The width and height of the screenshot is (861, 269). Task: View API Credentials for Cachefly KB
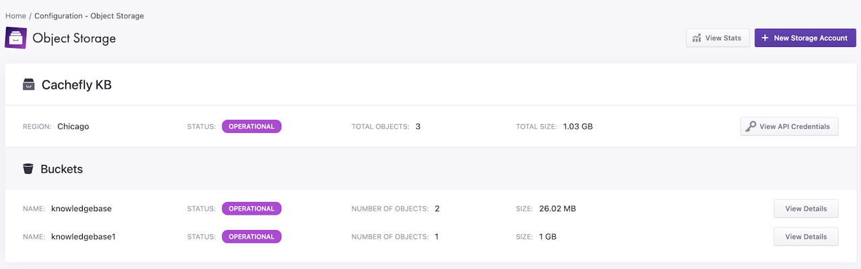[x=789, y=126]
